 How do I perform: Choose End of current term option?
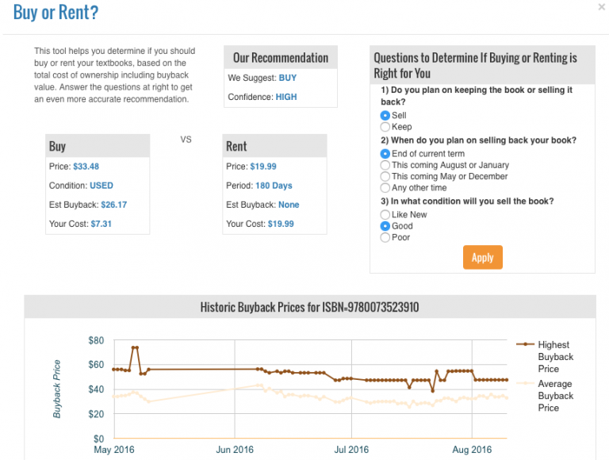[x=385, y=154]
